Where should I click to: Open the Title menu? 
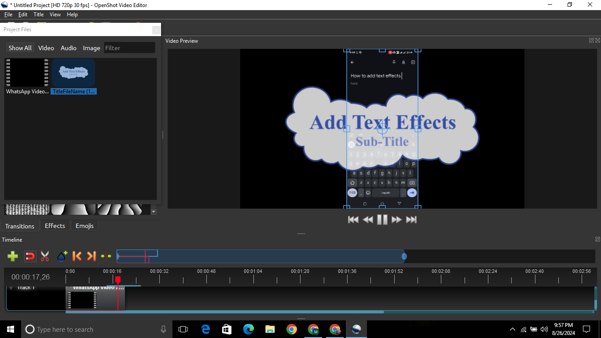click(39, 15)
